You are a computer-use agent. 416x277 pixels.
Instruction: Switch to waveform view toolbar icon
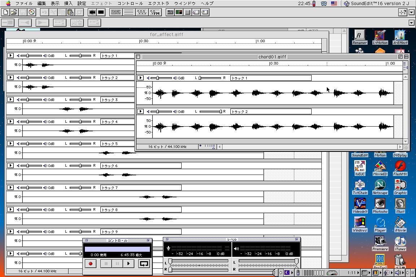coord(92,12)
